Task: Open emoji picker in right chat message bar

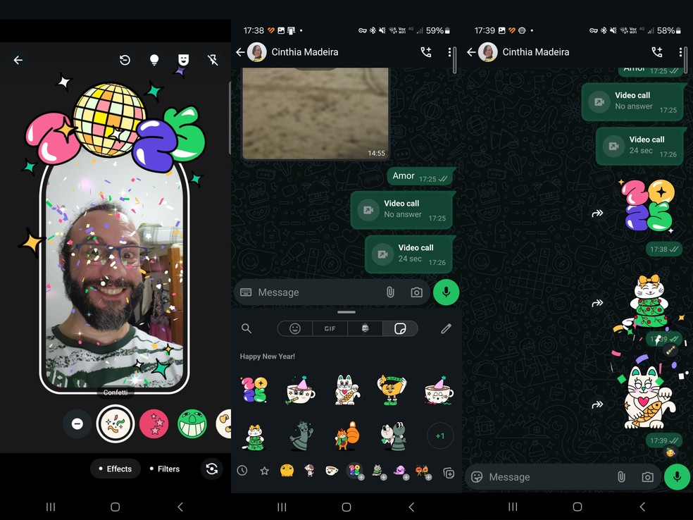Action: click(x=477, y=476)
